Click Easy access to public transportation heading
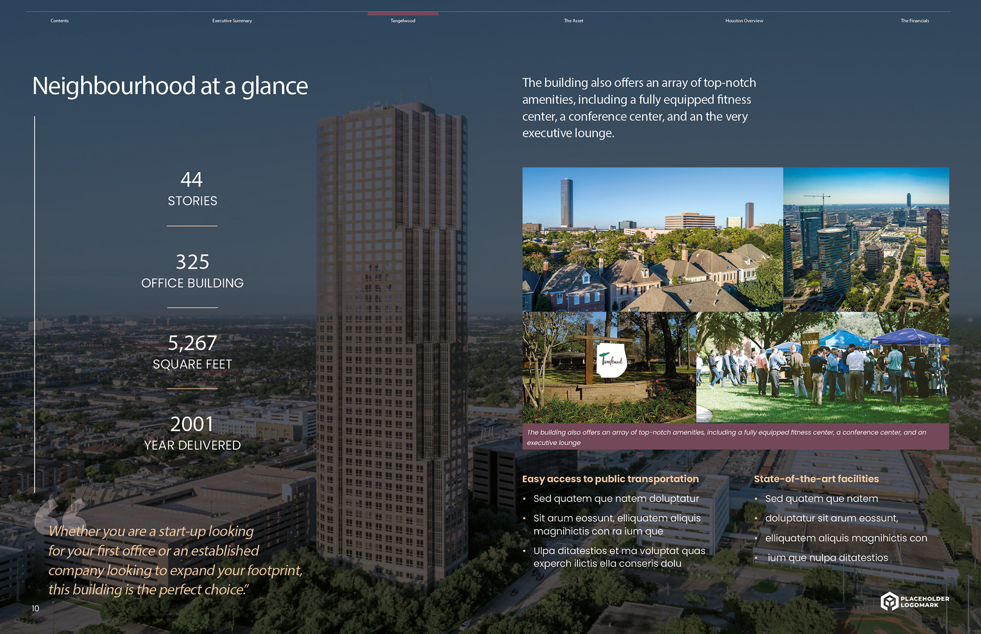981x634 pixels. click(610, 479)
